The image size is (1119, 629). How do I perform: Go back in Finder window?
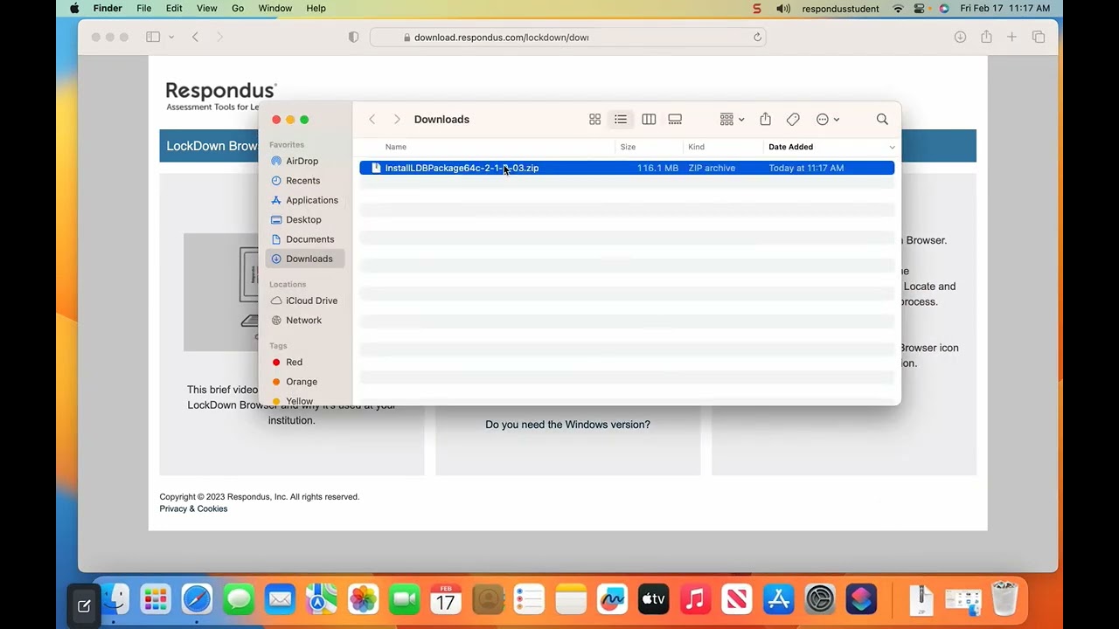(372, 120)
